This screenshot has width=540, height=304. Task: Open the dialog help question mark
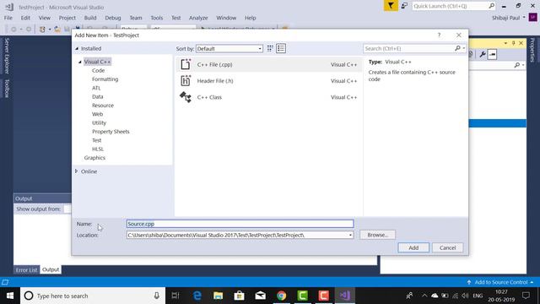[439, 35]
